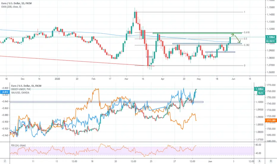This screenshot has height=164, width=277.
Task: Select the Euro / U.S. Dollar, 1D, FXCM legend
Action: (16, 3)
